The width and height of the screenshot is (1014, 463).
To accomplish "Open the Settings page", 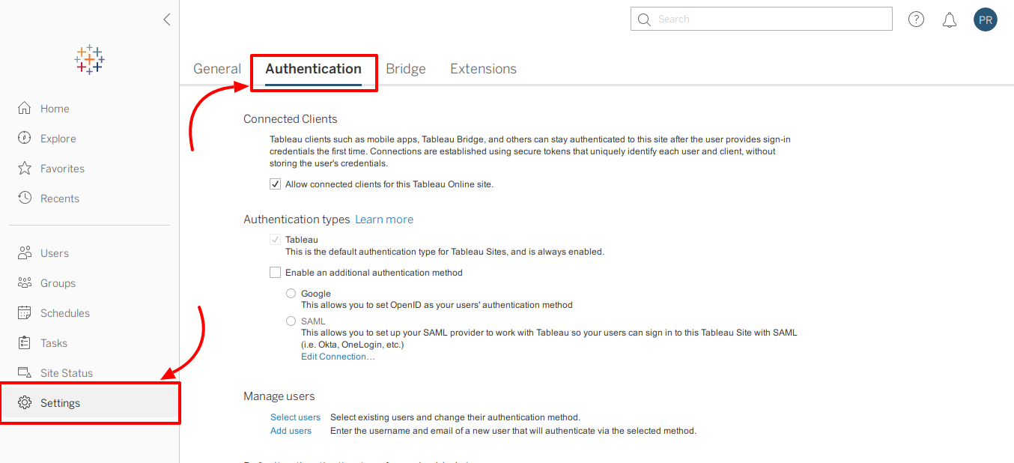I will (61, 402).
